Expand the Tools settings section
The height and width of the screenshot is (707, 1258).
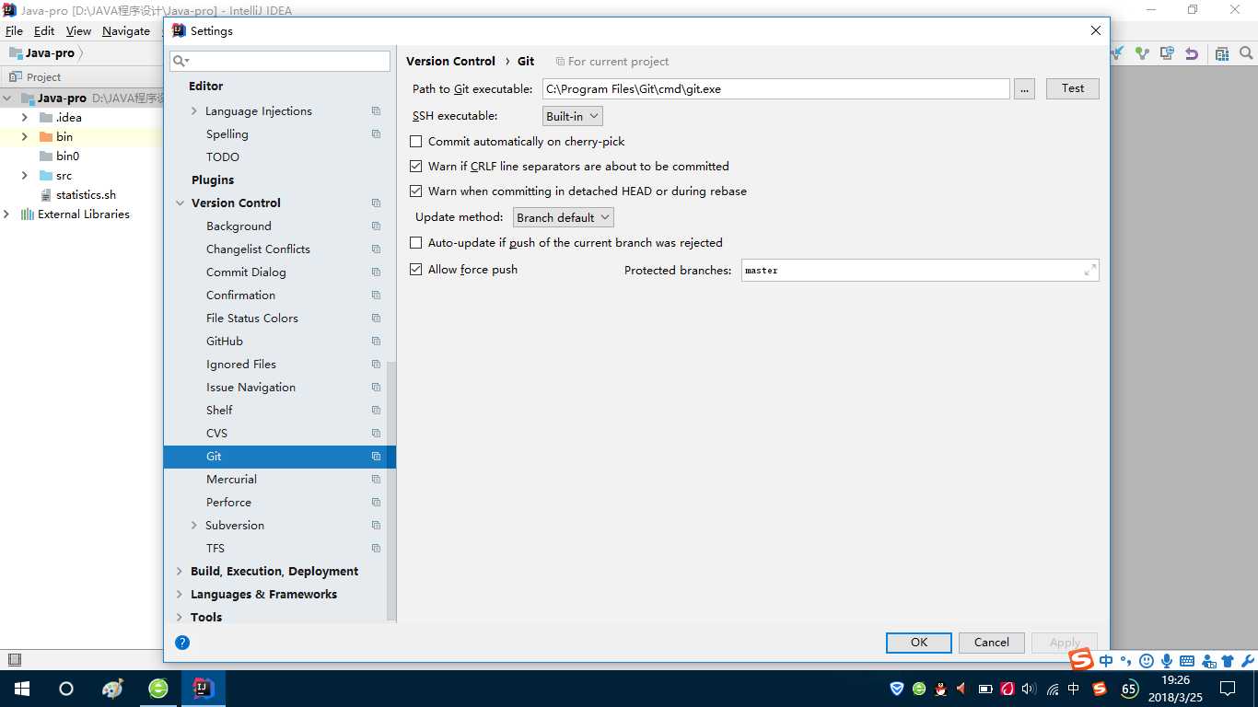(x=180, y=618)
